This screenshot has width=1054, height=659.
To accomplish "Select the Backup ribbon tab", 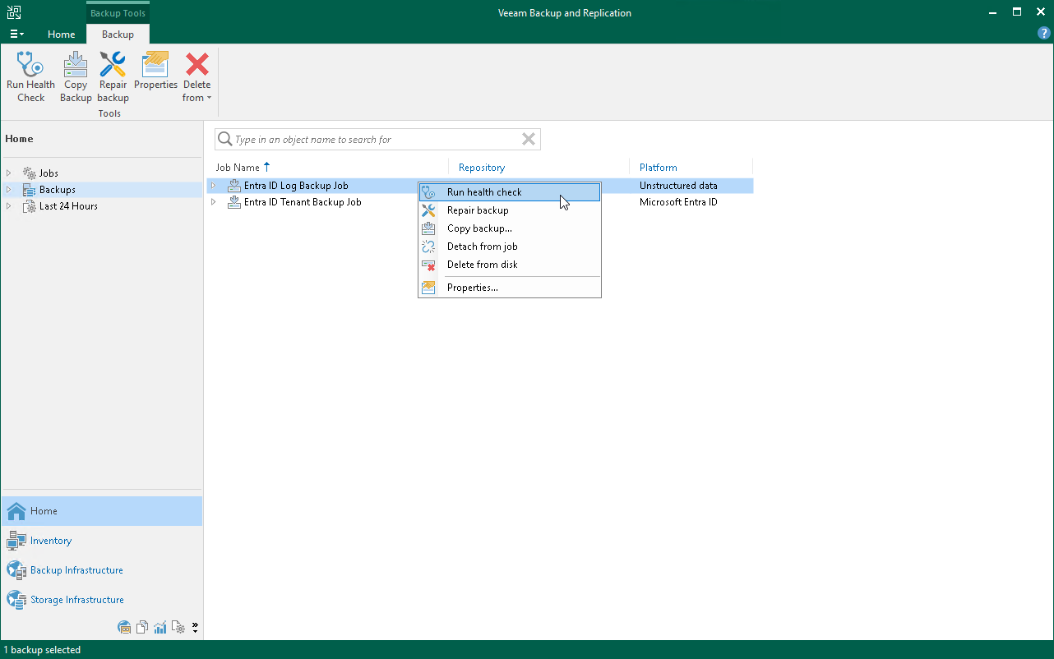I will (x=118, y=35).
